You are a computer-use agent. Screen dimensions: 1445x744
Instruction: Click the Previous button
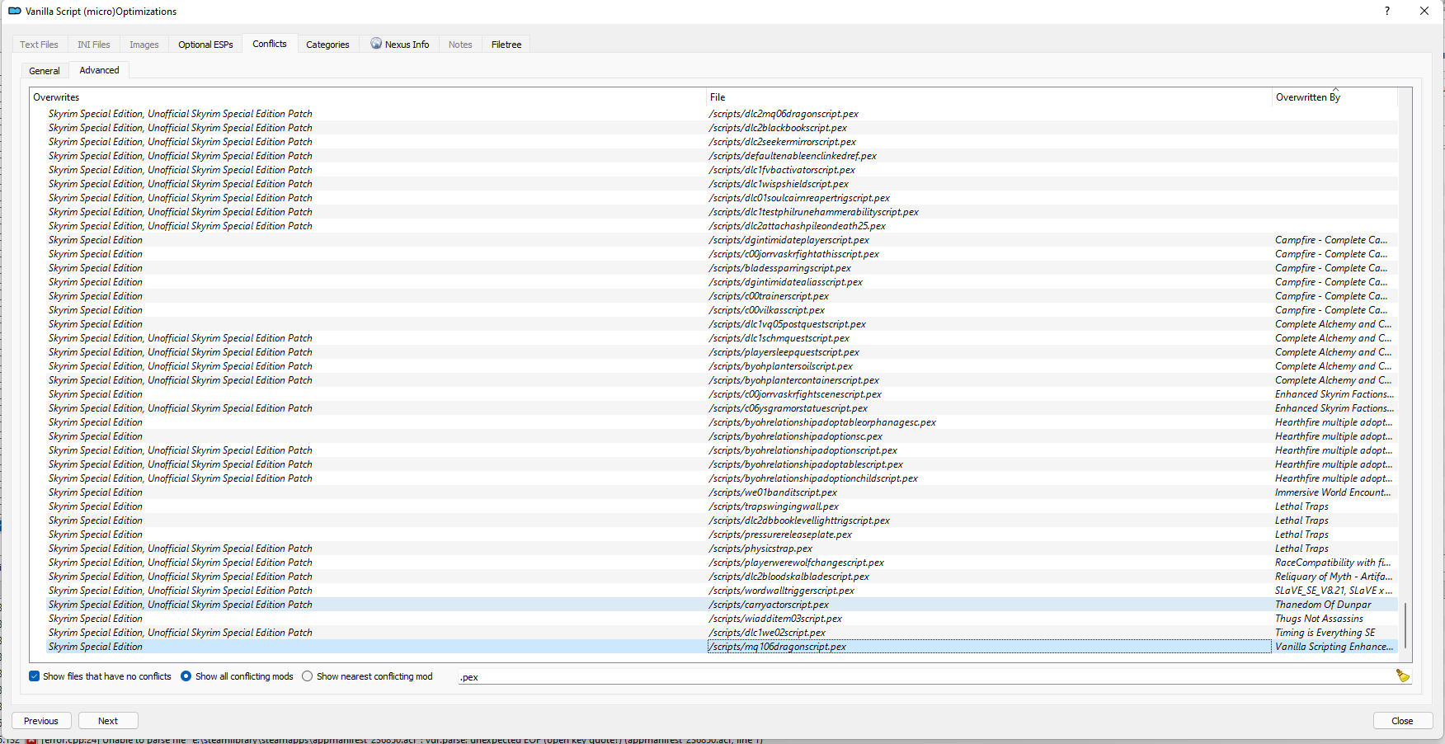tap(41, 721)
